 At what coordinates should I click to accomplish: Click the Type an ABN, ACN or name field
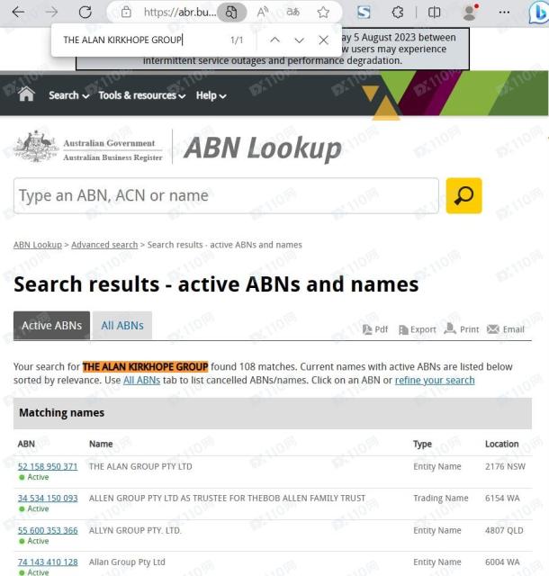click(226, 195)
